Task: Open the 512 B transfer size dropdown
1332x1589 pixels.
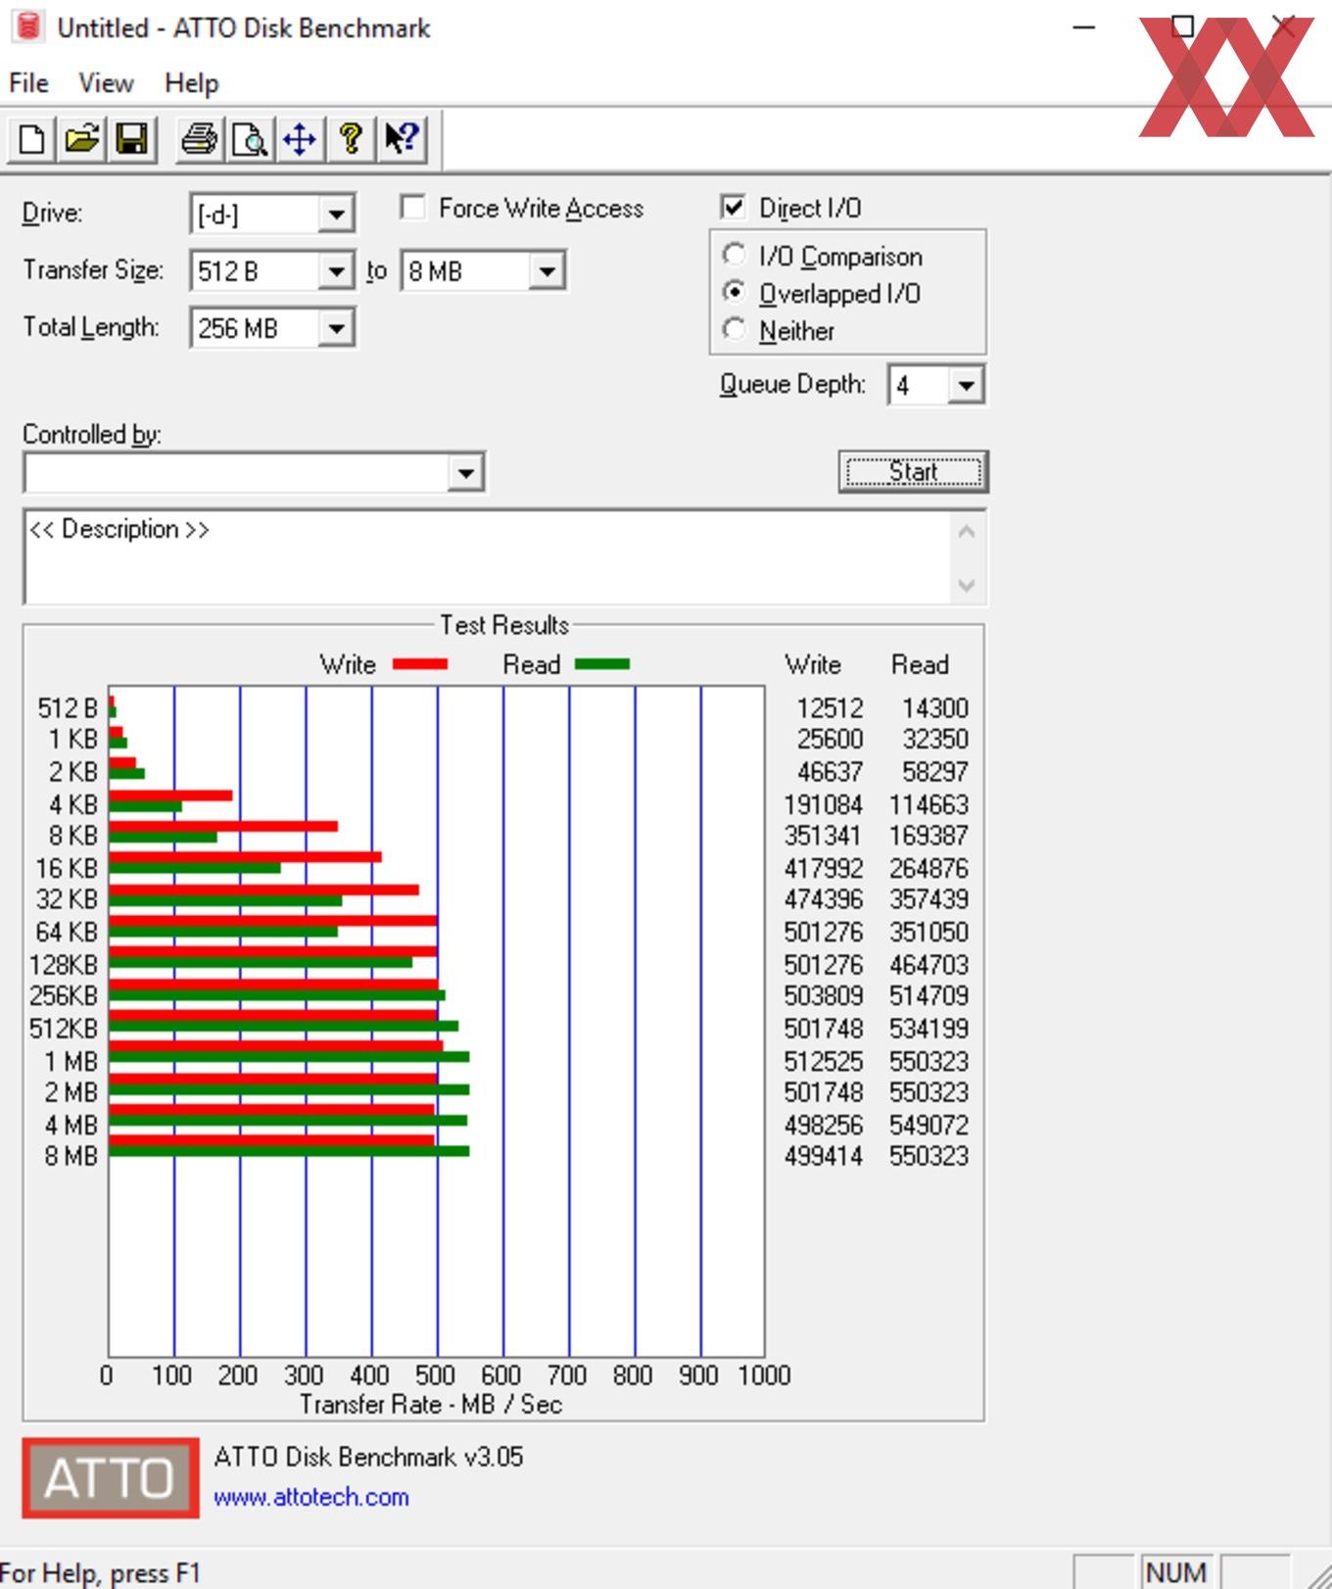Action: (336, 270)
